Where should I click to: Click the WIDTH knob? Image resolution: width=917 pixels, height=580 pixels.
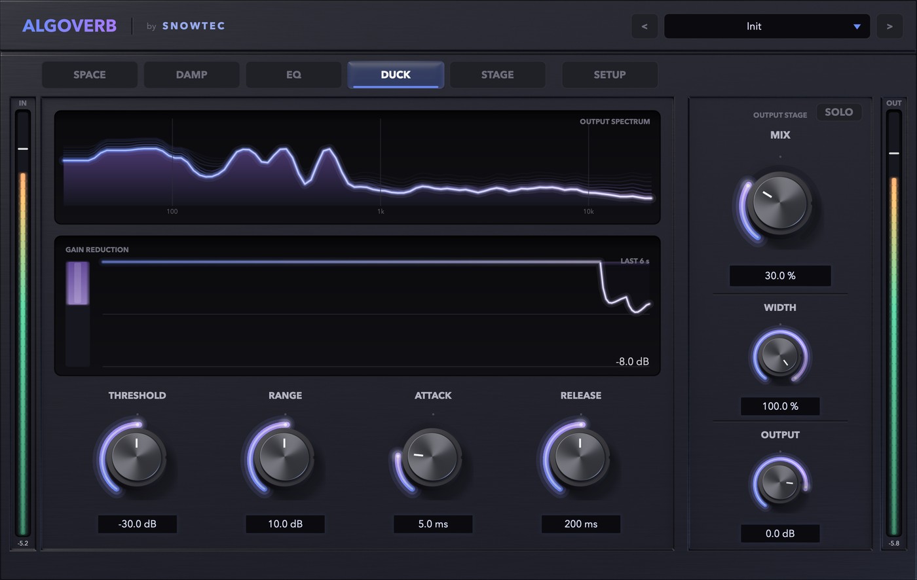pos(780,356)
